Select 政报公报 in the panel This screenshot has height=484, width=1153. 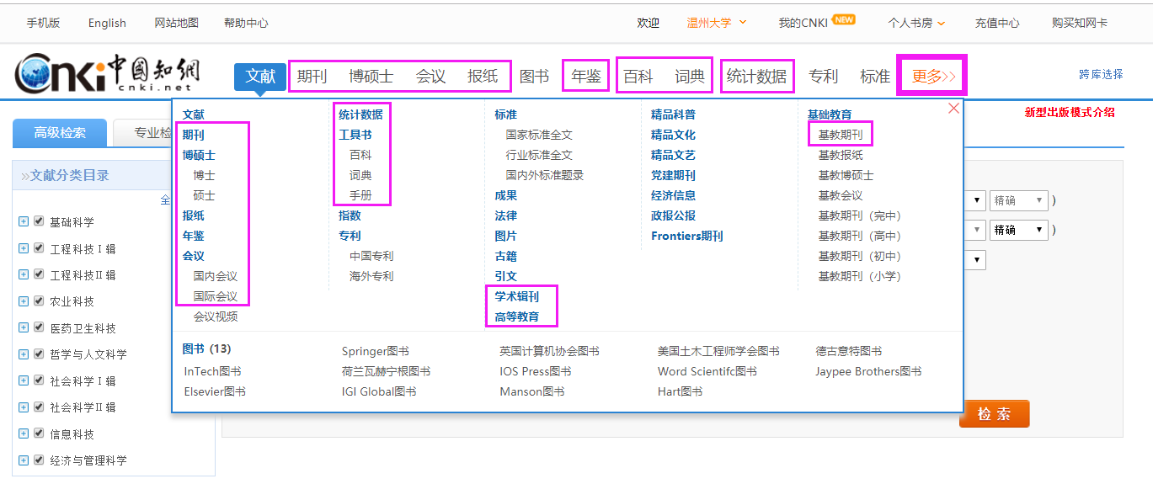point(673,215)
